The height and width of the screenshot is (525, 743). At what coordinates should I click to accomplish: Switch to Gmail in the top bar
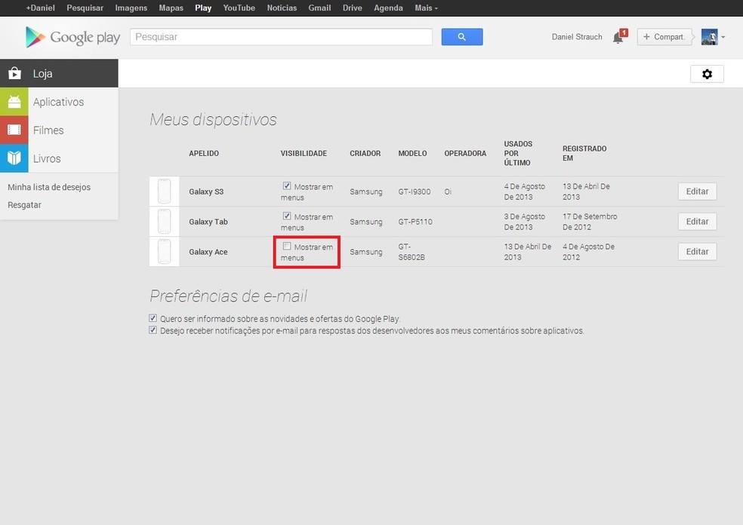[x=319, y=8]
